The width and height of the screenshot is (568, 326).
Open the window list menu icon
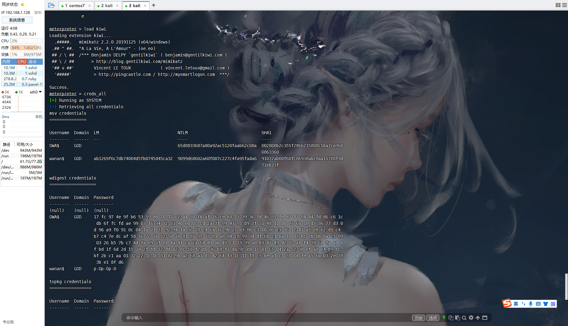[565, 5]
